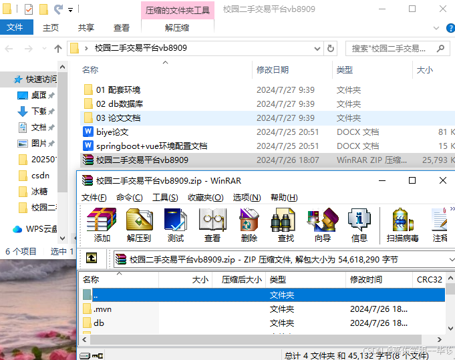
Task: Click the View (查看) toolbar icon
Action: [x=212, y=225]
